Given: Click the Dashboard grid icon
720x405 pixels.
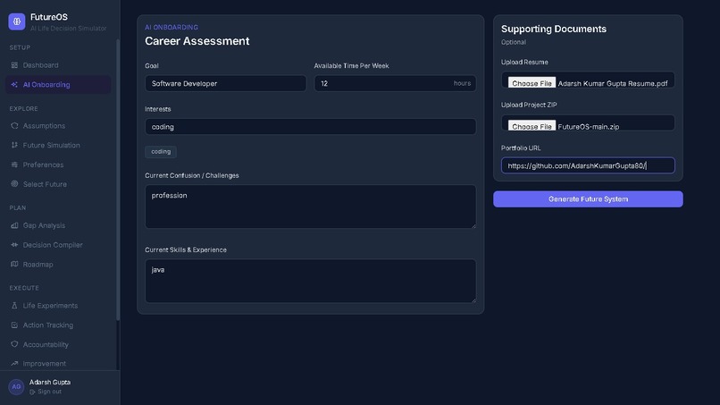Looking at the screenshot, I should [14, 65].
